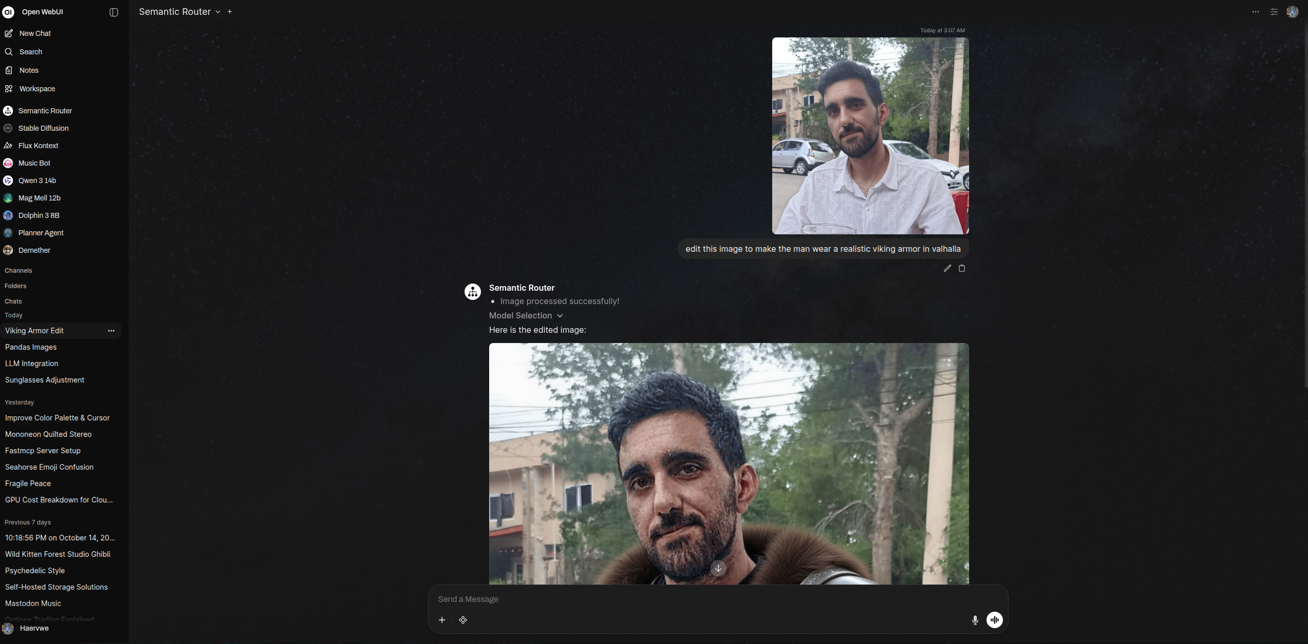
Task: Open Workspace from the sidebar
Action: point(37,89)
